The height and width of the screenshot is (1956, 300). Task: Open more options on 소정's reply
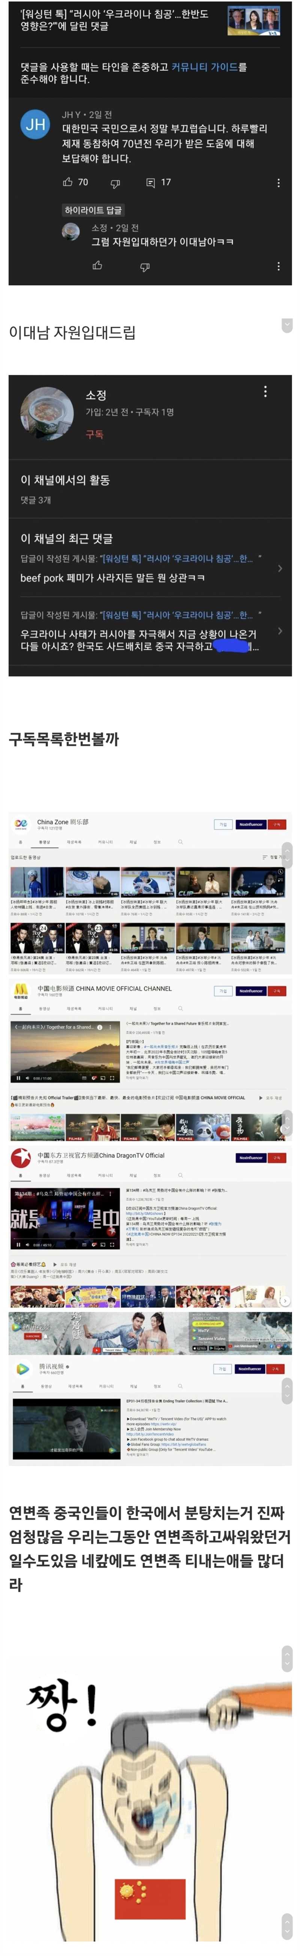pyautogui.click(x=278, y=266)
